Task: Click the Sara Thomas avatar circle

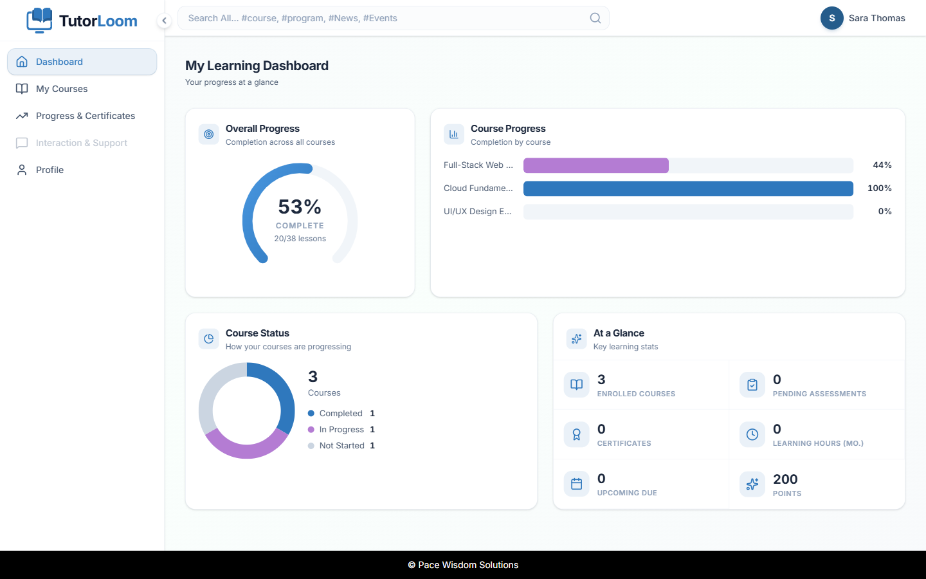Action: (832, 18)
